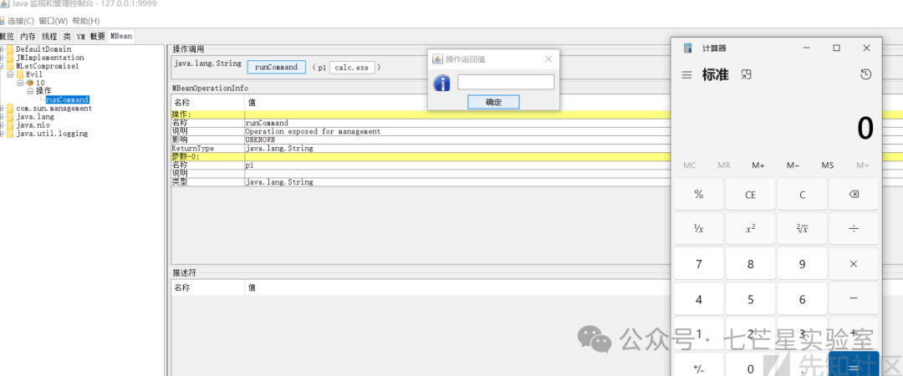
Task: Click the ReturnType row label
Action: [193, 148]
